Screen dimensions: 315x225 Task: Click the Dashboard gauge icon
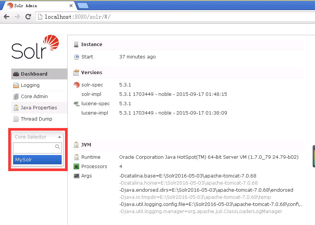point(16,74)
